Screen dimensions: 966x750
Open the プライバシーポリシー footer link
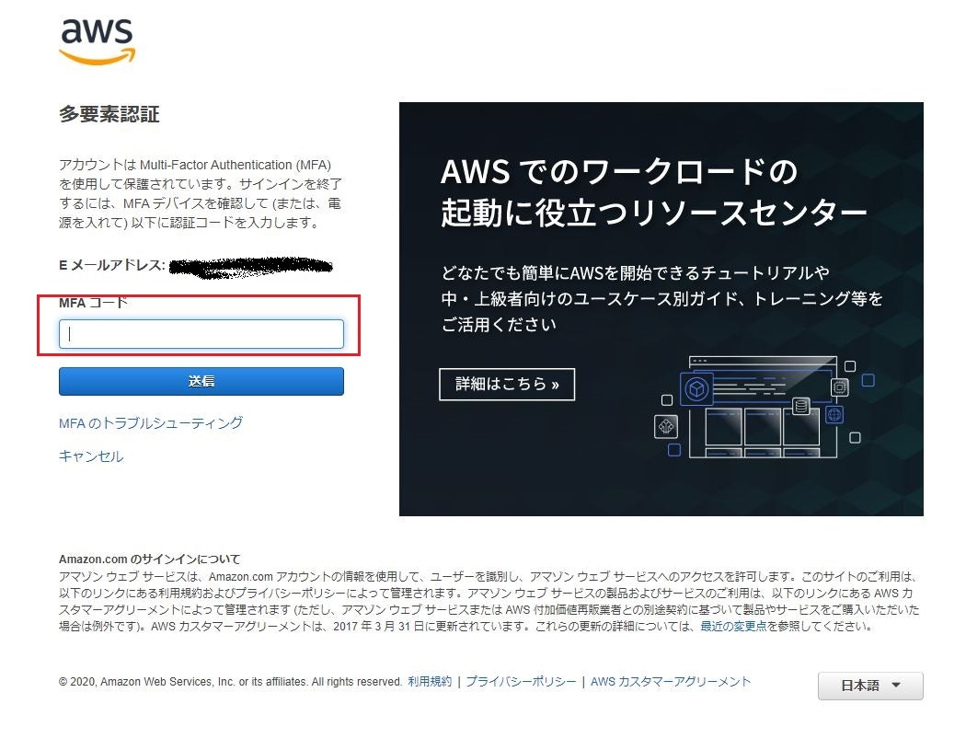[521, 682]
